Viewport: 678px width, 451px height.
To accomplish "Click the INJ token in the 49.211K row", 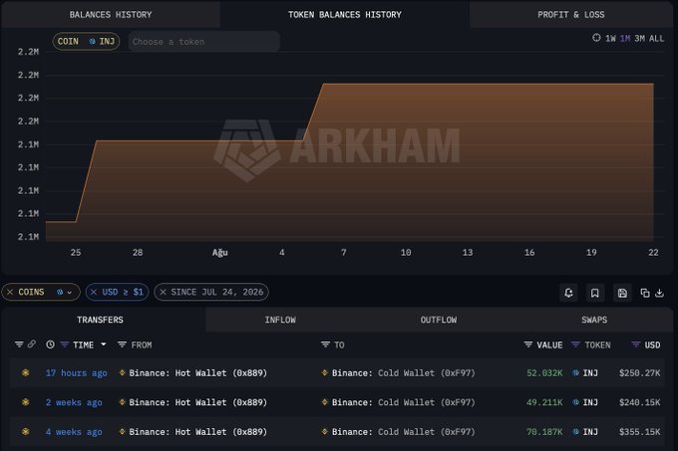I will pyautogui.click(x=585, y=402).
